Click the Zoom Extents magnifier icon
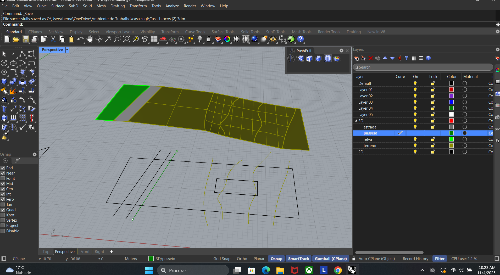 coord(126,39)
